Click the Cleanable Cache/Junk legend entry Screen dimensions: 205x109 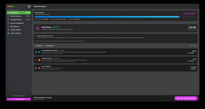57,19
